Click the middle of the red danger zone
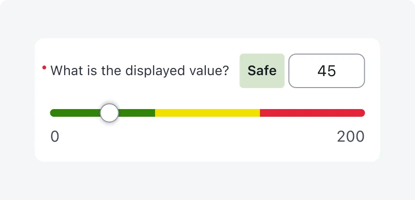The width and height of the screenshot is (415, 200). click(313, 113)
